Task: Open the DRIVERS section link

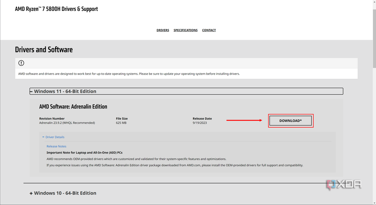Action: (x=163, y=30)
